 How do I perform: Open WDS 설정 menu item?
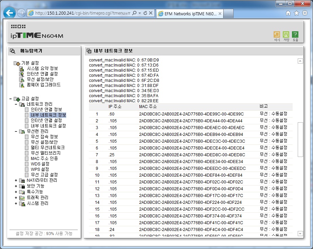(x=40, y=164)
